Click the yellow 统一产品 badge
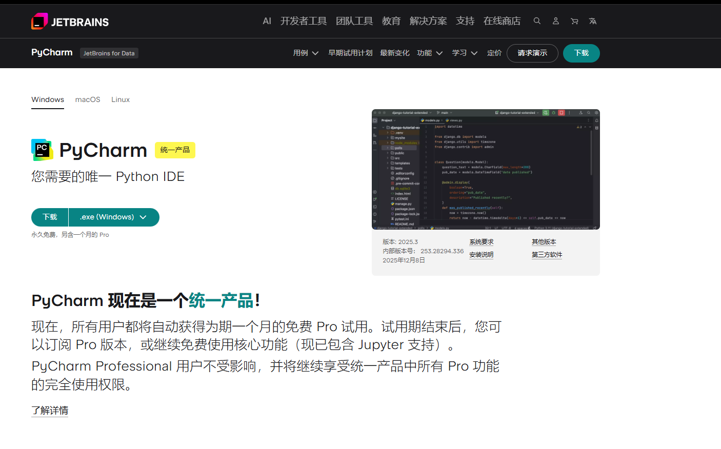 (x=175, y=150)
